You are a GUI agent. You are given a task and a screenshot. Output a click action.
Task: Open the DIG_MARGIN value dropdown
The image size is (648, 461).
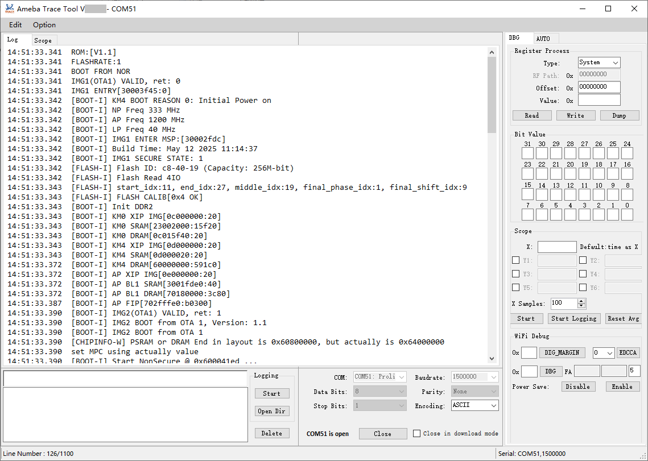point(604,353)
